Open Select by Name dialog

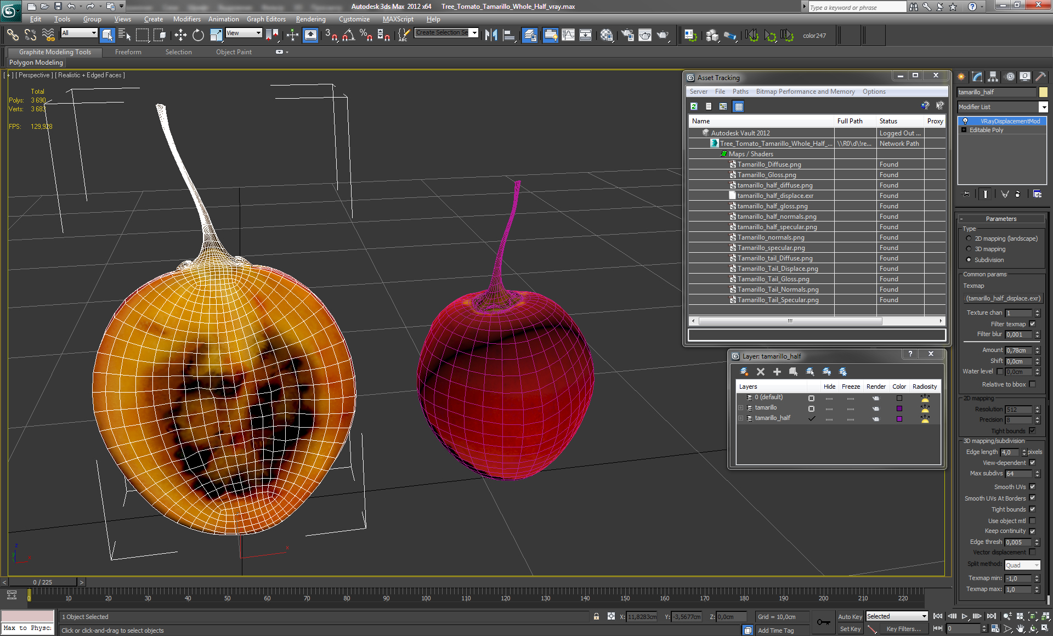click(125, 35)
